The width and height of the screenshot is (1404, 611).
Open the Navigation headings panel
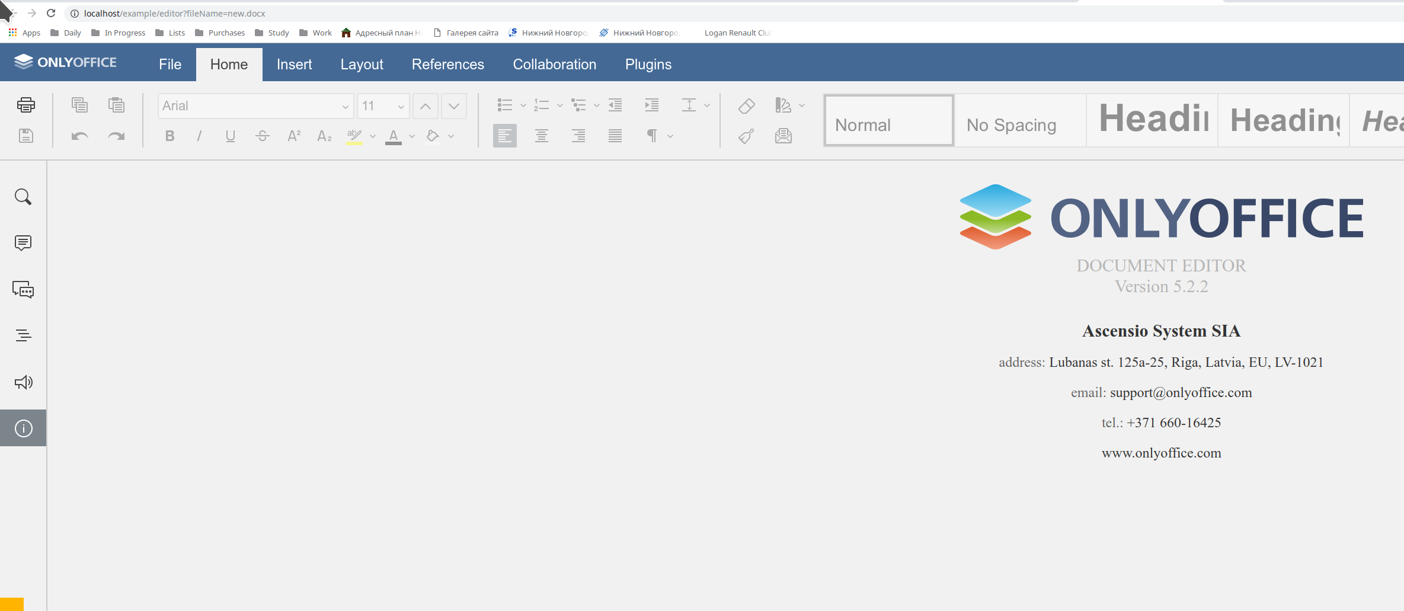coord(23,335)
